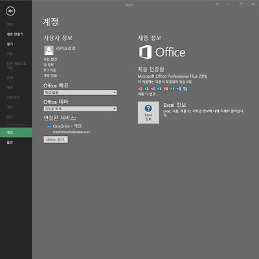Click the blue Word app icon

coord(179,89)
